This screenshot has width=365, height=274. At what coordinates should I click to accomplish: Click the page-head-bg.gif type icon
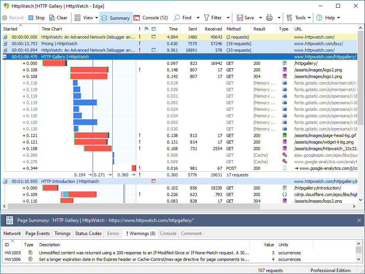[284, 135]
